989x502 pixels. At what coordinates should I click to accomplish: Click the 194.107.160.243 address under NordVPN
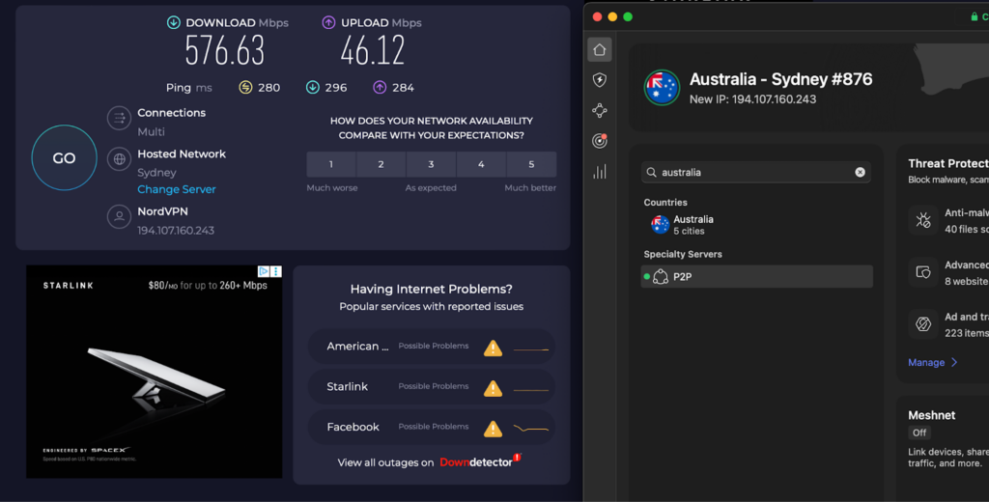[x=176, y=230]
